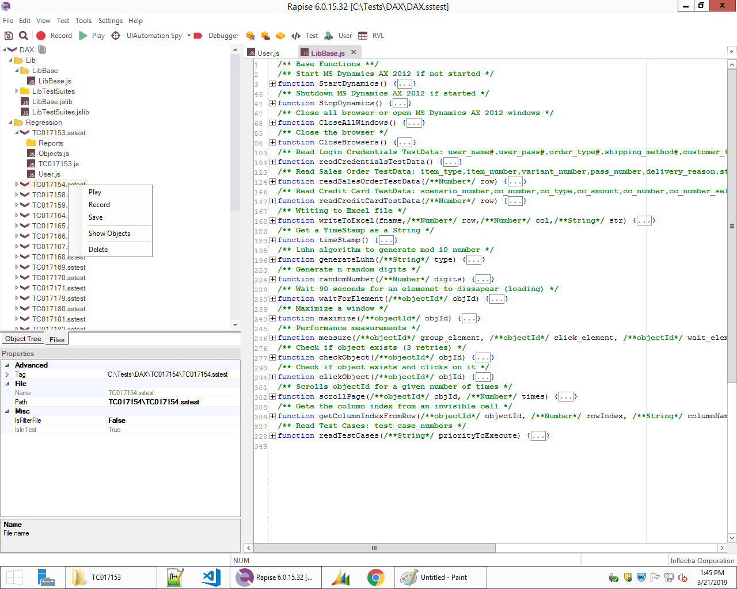Click the copy icon next to DAX root
Viewport: 737px width, 589px height.
(x=42, y=49)
